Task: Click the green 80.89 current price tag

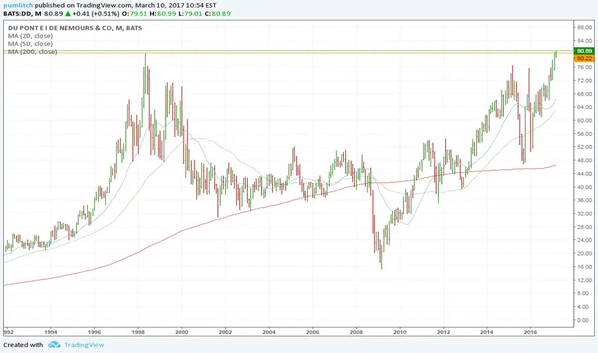Action: [x=584, y=51]
